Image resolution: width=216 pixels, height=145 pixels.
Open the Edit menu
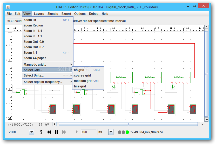click(17, 14)
